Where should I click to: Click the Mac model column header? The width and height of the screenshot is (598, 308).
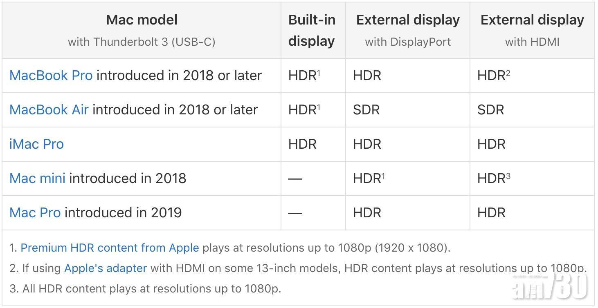[142, 30]
